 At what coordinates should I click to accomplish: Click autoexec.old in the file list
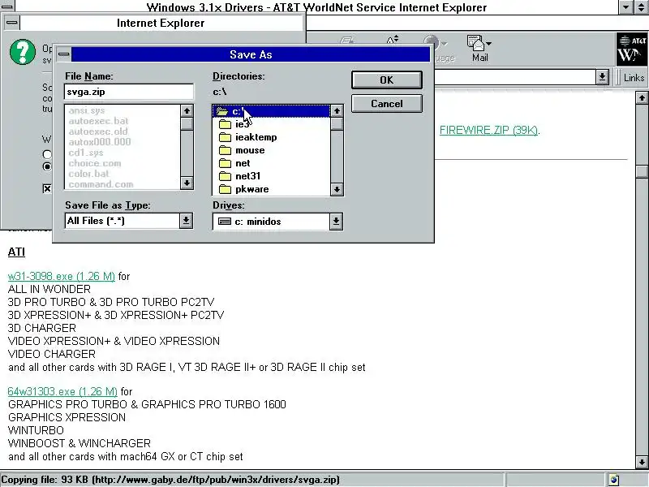pyautogui.click(x=98, y=131)
